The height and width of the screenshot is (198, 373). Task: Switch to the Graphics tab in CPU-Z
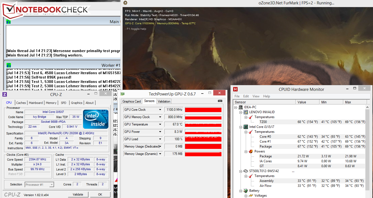point(76,103)
